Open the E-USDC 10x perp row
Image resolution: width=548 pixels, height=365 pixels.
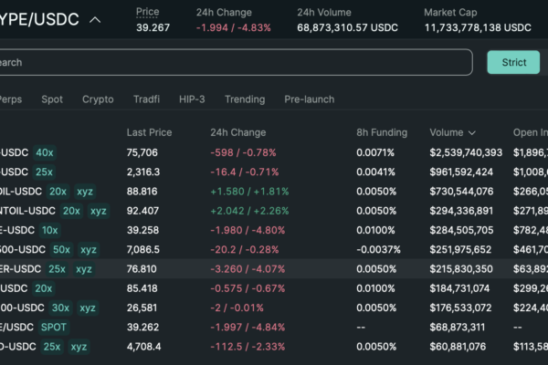point(274,230)
